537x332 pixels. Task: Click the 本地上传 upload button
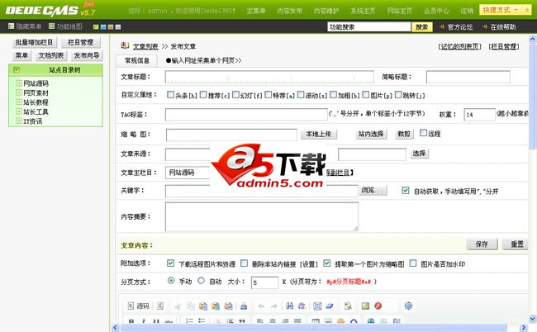click(x=319, y=134)
